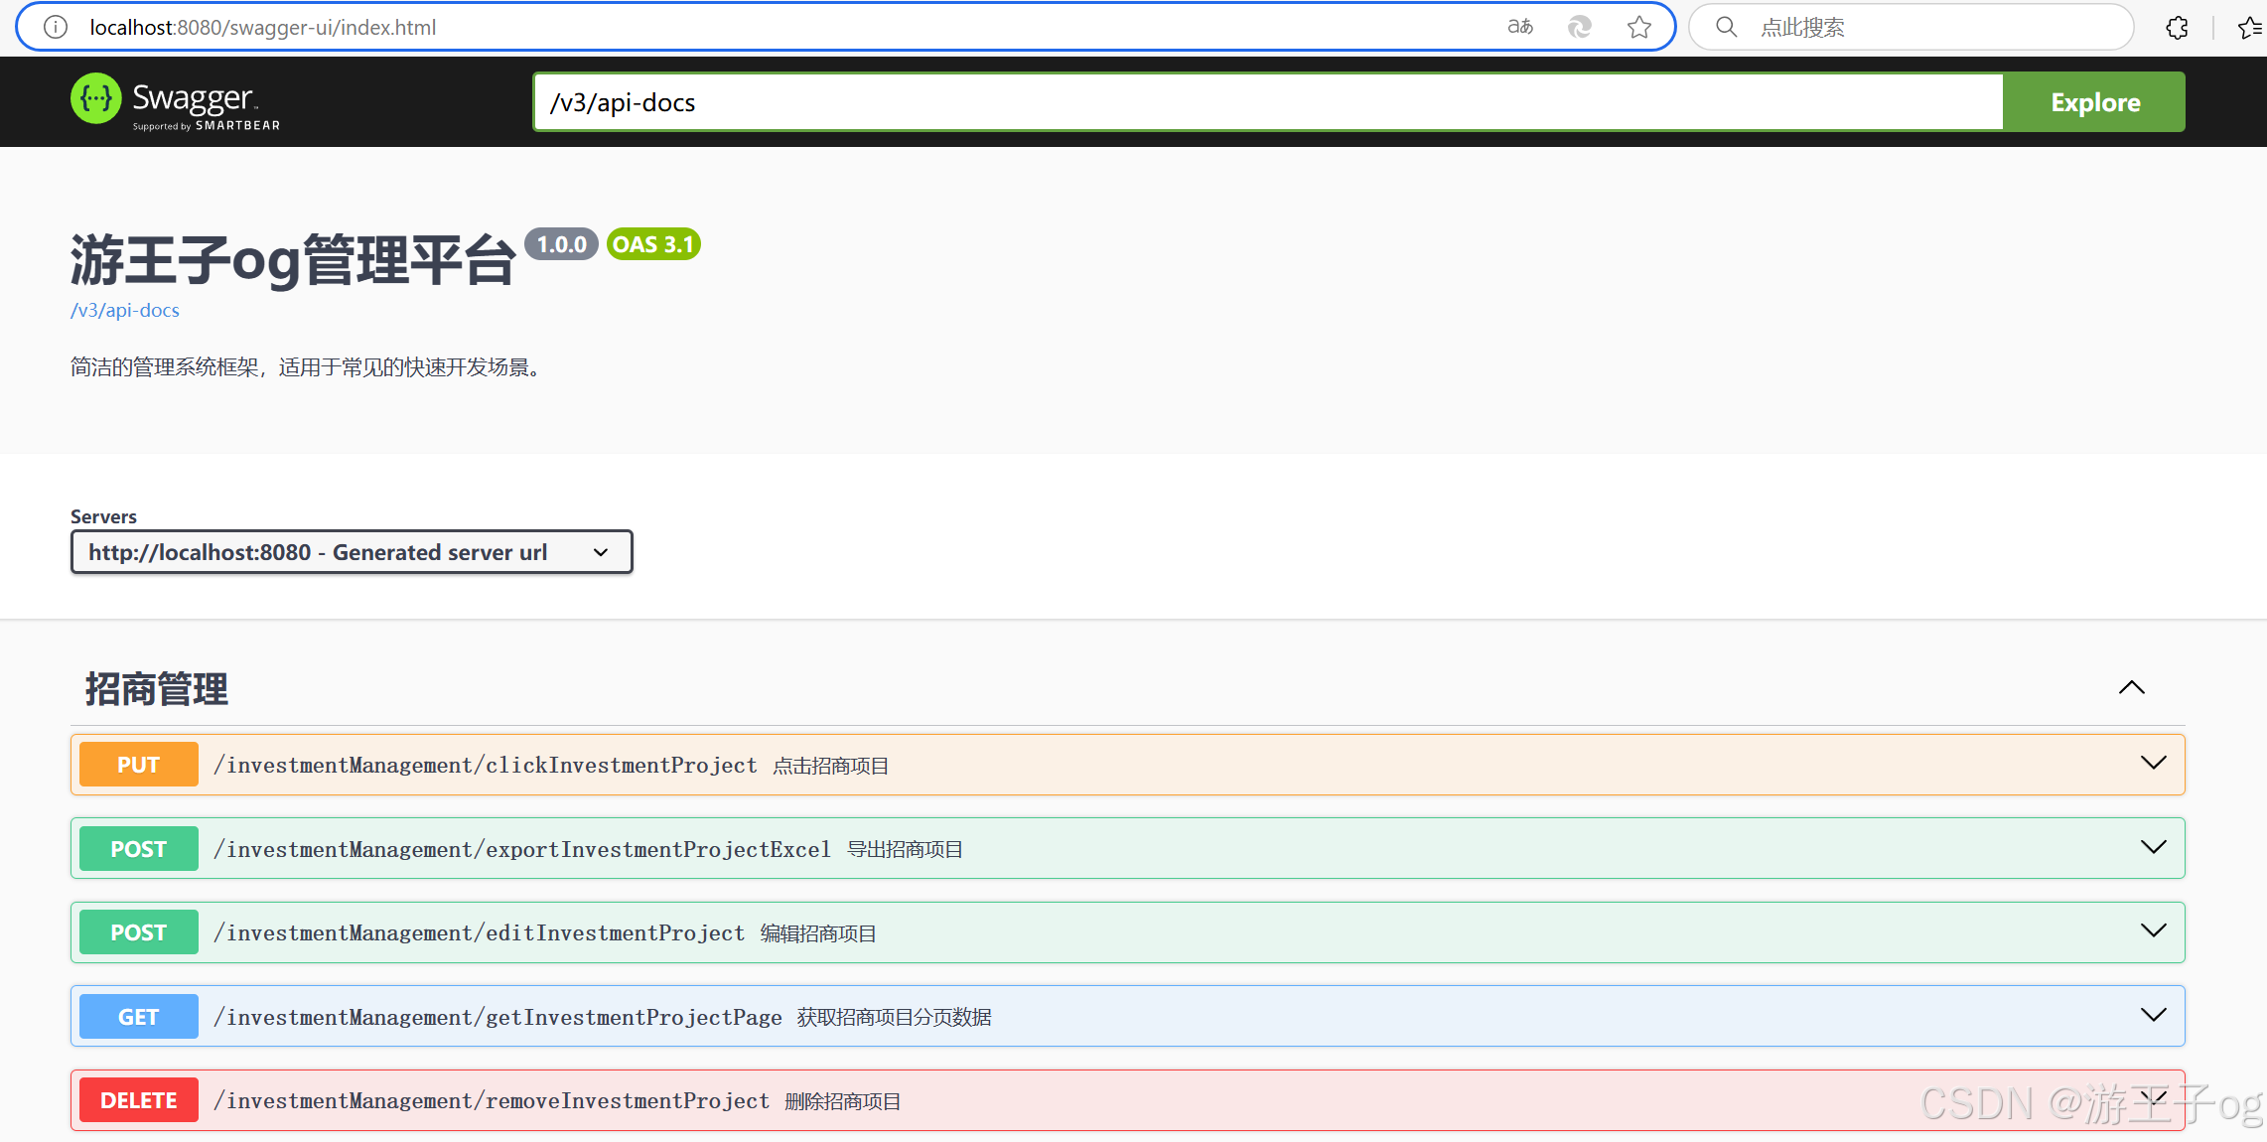Click the translate page icon
The height and width of the screenshot is (1142, 2267).
[x=1519, y=27]
